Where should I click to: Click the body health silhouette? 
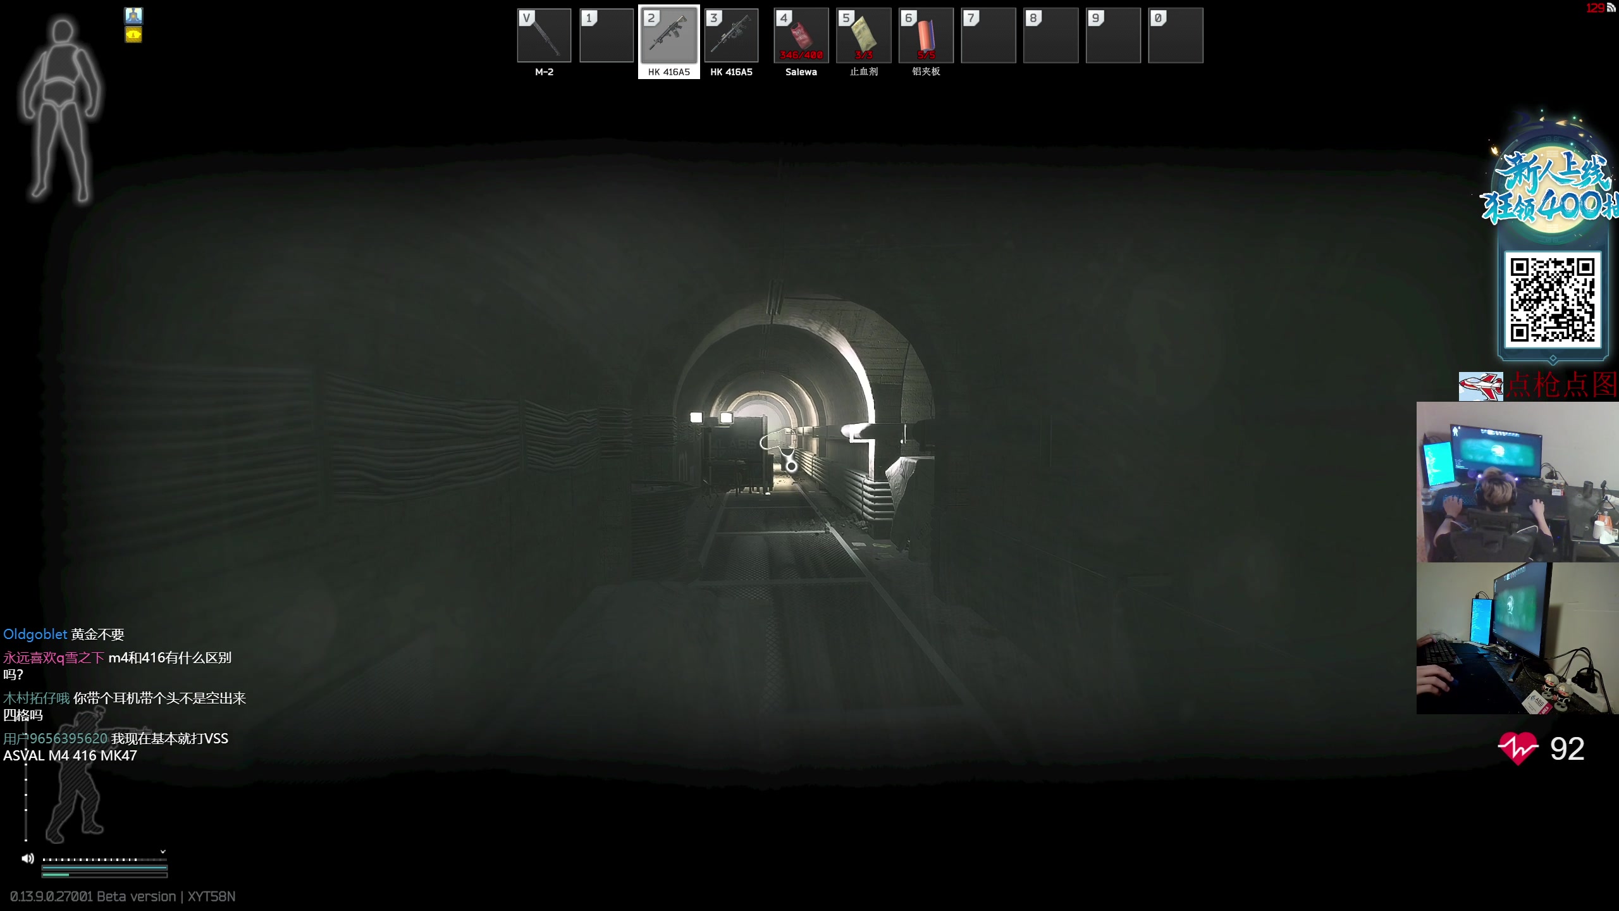point(61,109)
